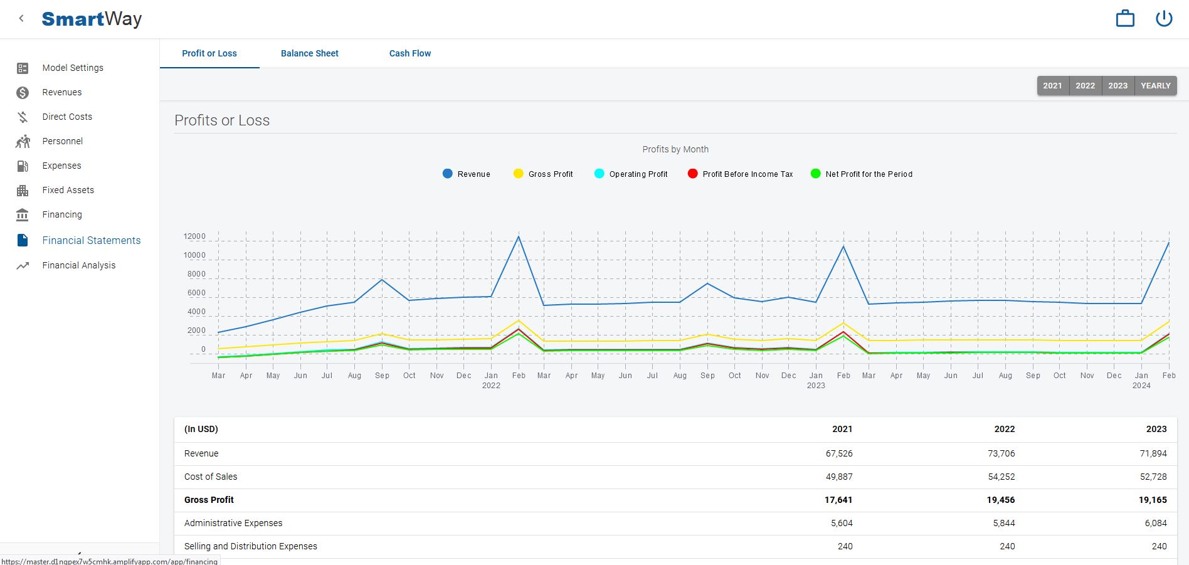This screenshot has width=1189, height=565.
Task: Click the red Profit Before Income Tax swatch
Action: click(692, 174)
